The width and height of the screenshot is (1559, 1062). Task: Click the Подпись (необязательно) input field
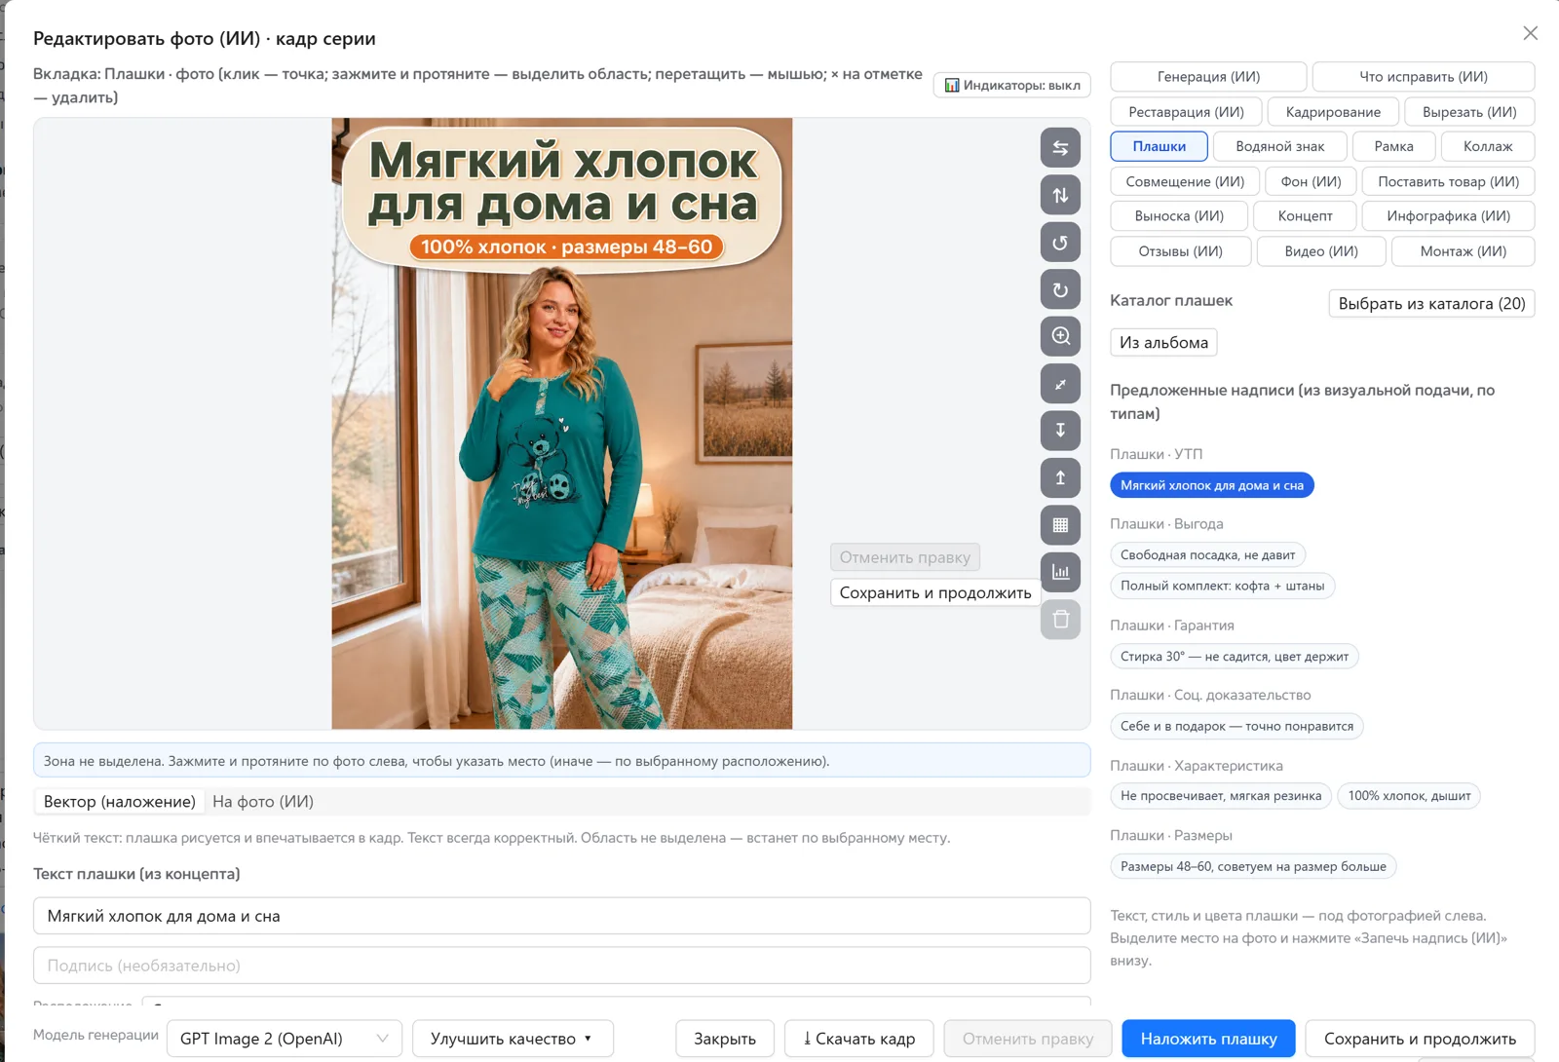pos(561,966)
